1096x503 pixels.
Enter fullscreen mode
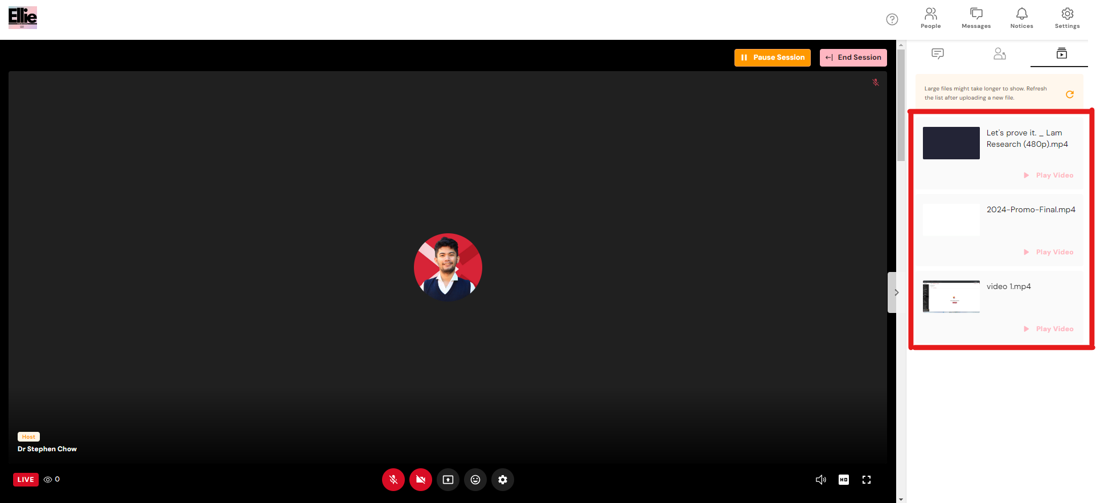point(867,480)
